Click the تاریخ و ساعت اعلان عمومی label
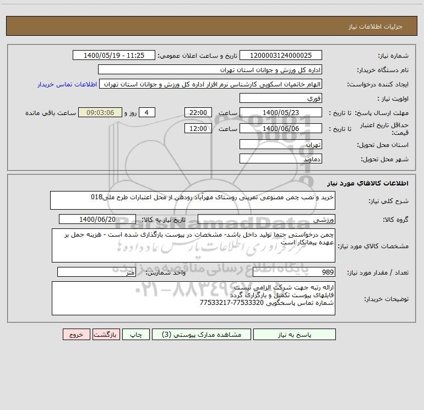Screen dimensions: 424x410 click(x=197, y=56)
